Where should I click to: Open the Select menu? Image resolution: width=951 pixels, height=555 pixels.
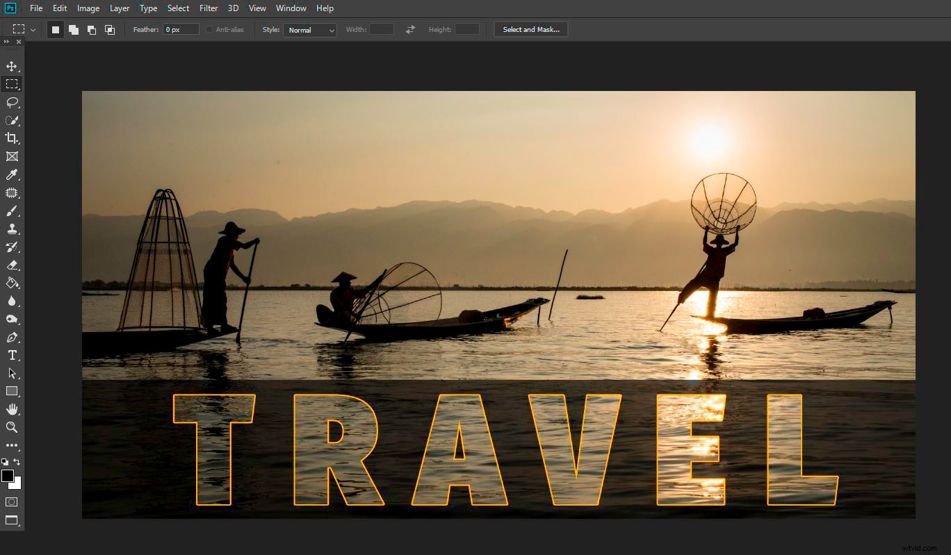point(178,8)
